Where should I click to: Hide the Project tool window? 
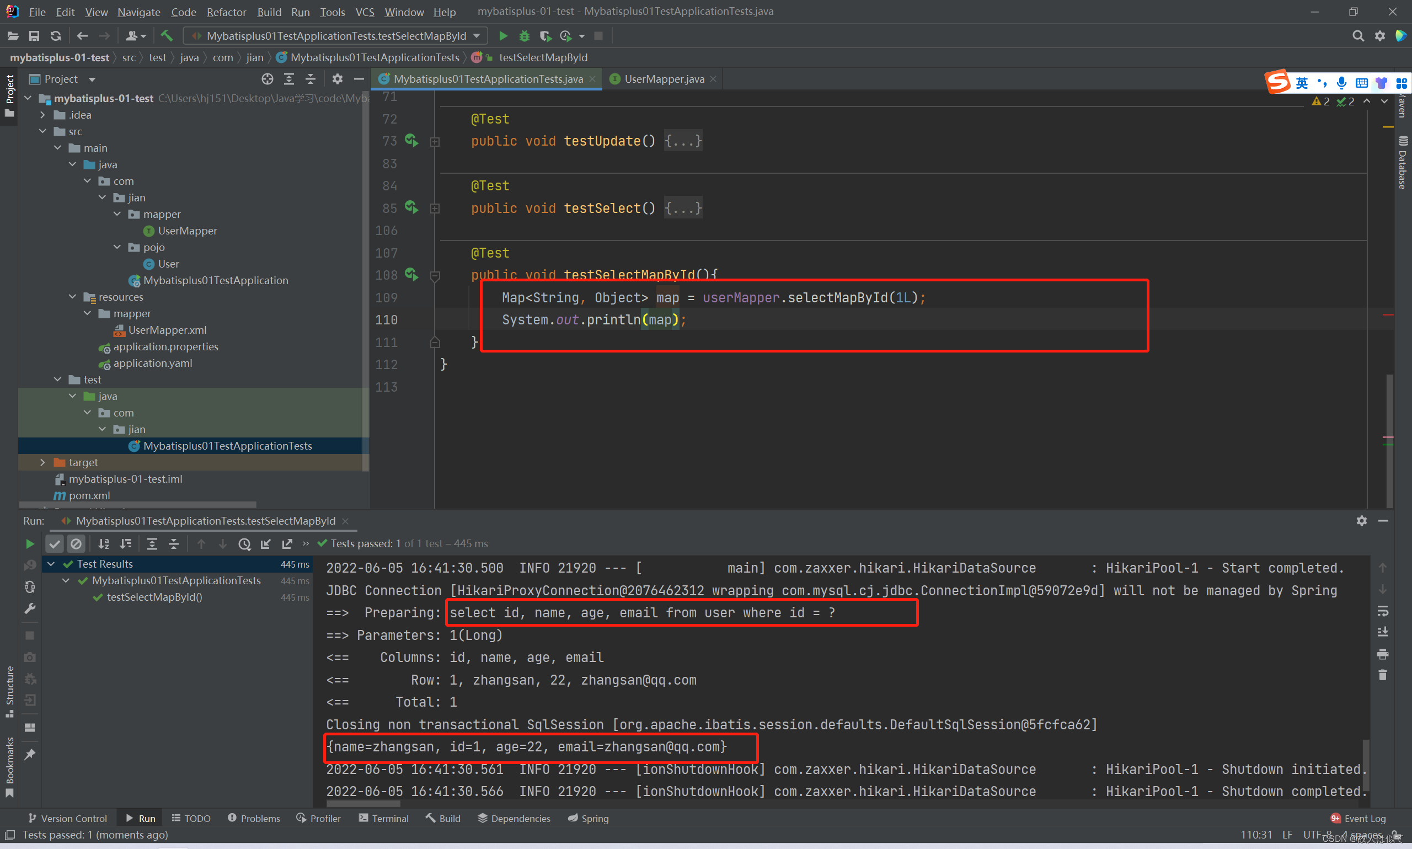coord(359,79)
